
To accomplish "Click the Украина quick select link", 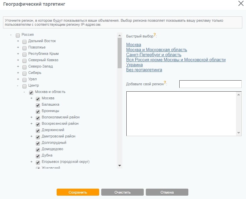I will [x=134, y=65].
